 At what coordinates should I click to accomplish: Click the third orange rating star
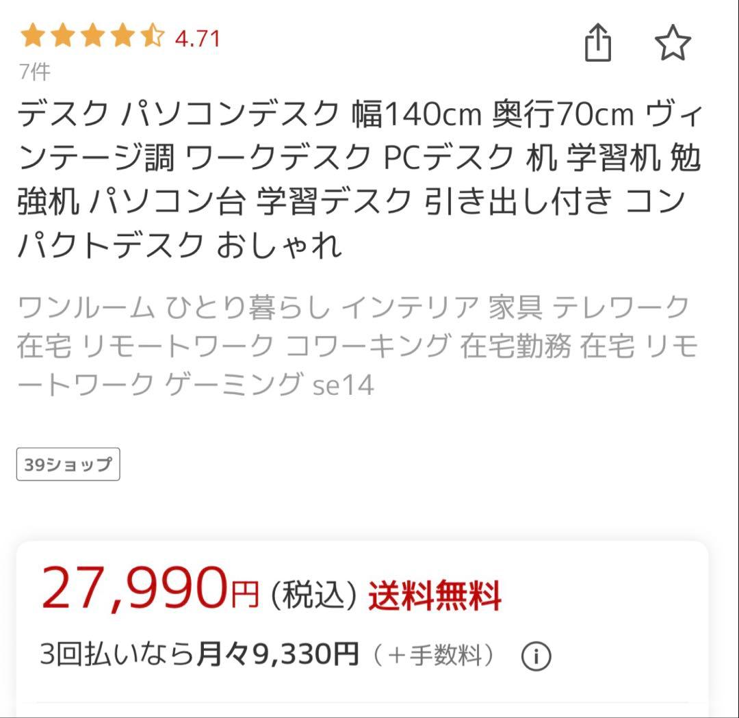tap(92, 36)
